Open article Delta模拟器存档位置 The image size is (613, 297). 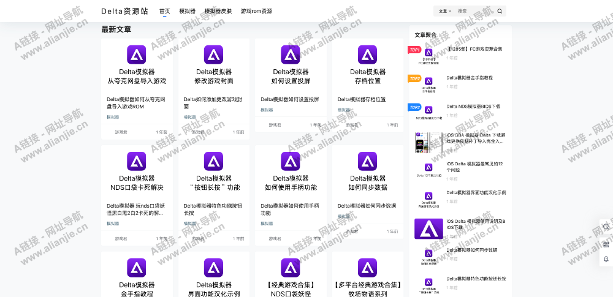tap(362, 99)
